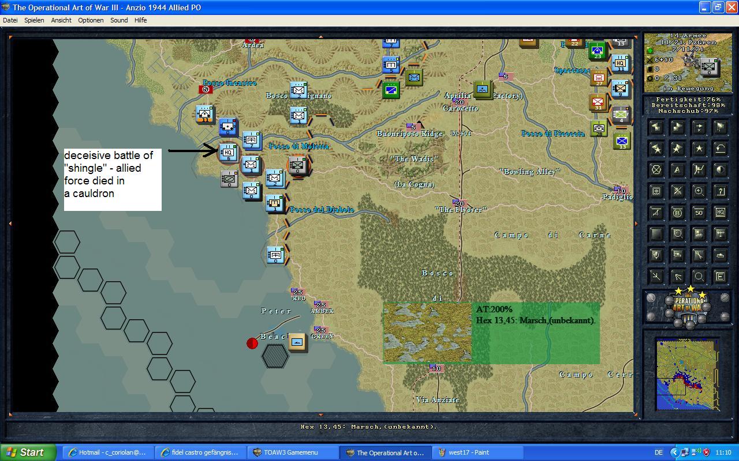The image size is (739, 461).
Task: Open the Sound menu
Action: tap(119, 20)
